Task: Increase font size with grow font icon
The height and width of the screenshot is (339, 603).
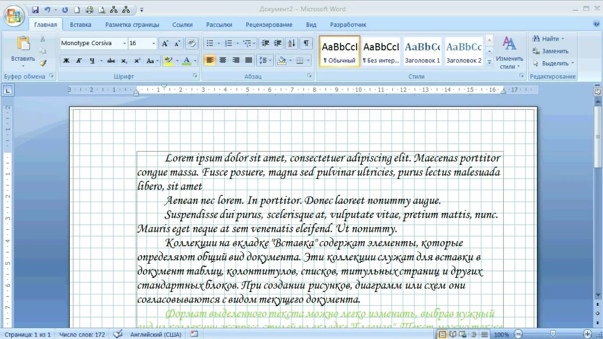Action: click(165, 43)
